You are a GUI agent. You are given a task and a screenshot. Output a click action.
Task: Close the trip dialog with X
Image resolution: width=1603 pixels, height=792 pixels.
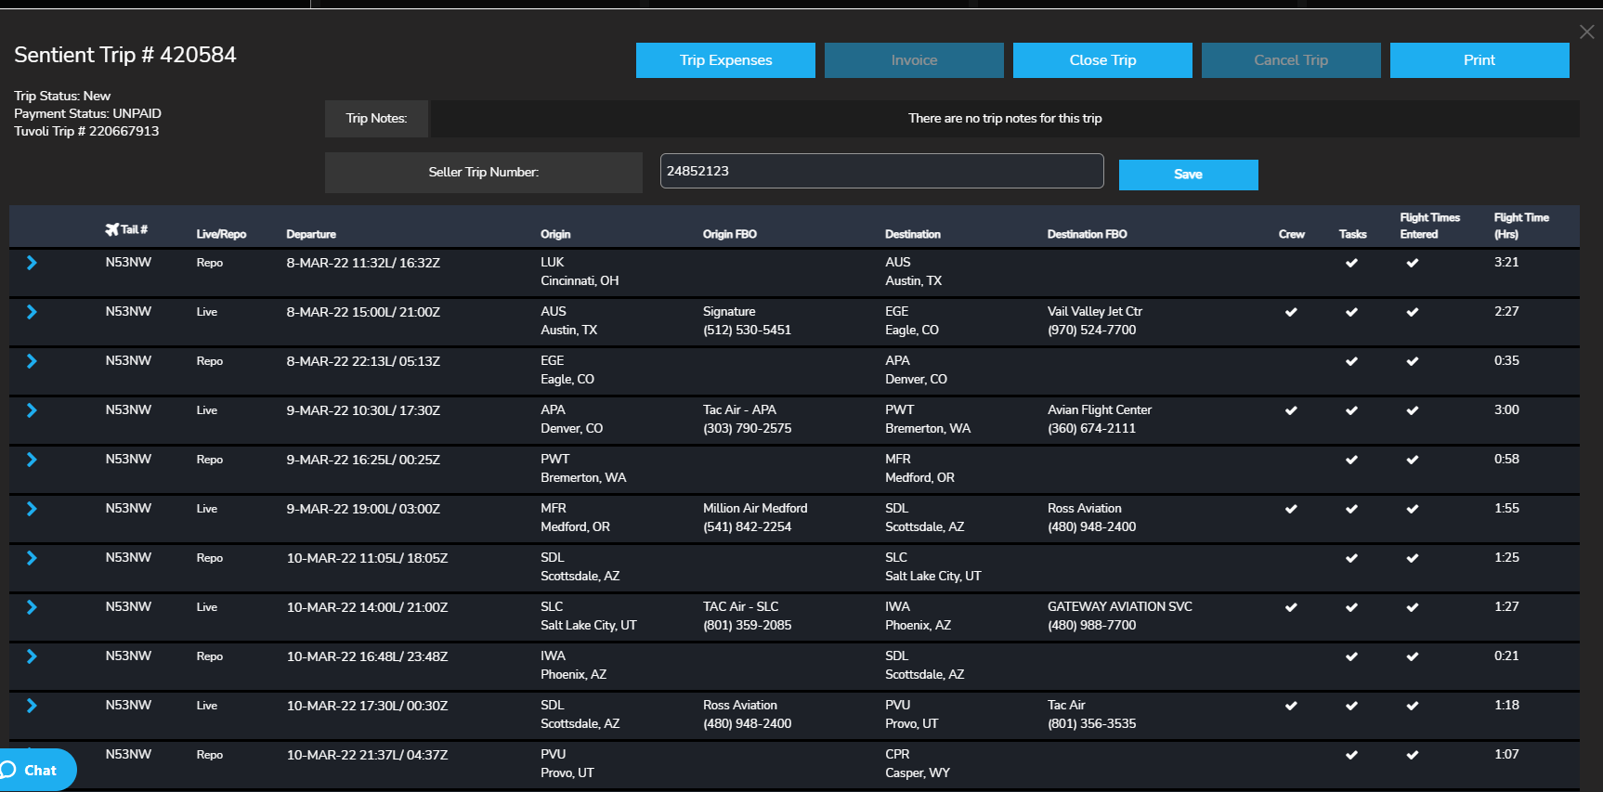(x=1586, y=32)
